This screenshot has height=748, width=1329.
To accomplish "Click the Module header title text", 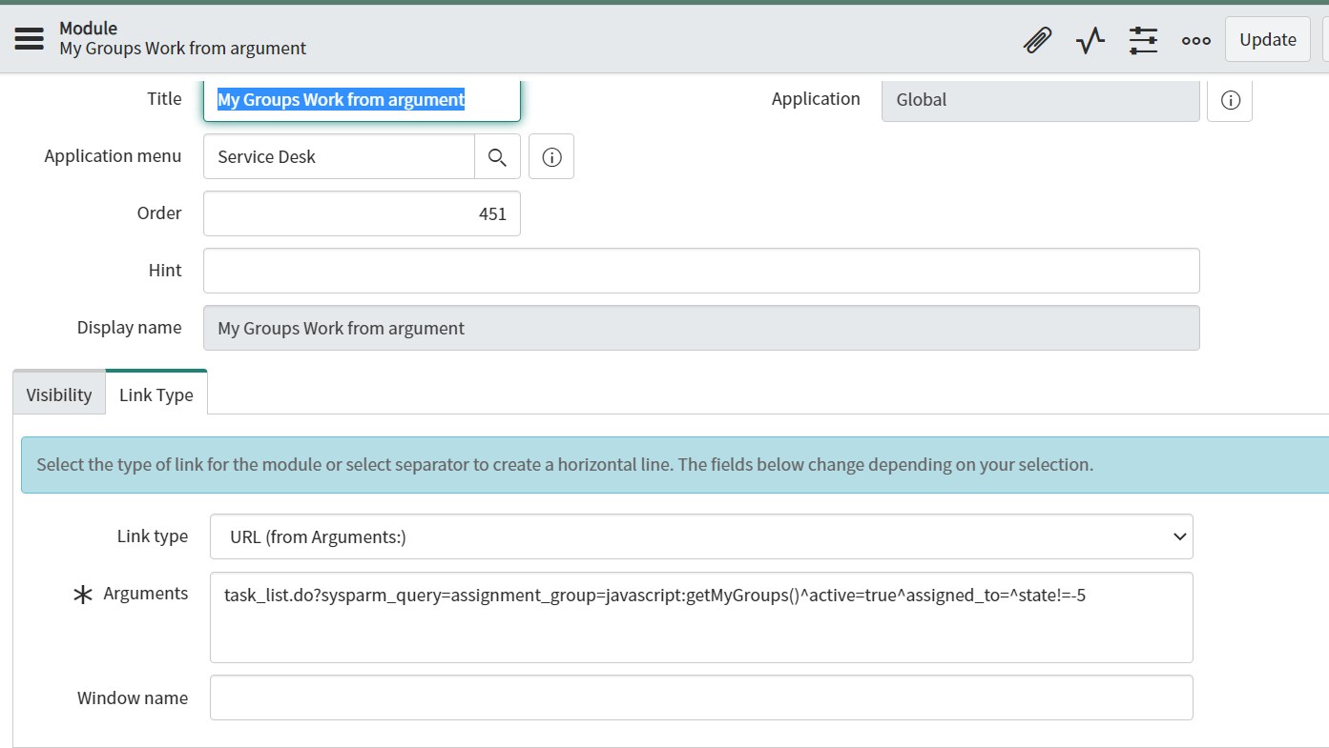I will (88, 29).
